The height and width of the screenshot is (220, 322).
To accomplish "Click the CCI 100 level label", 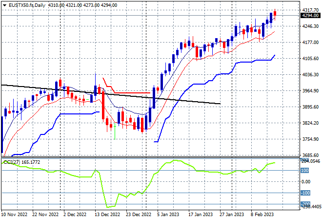I will [304, 171].
